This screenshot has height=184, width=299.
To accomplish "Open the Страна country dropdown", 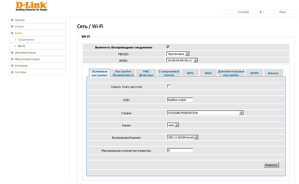I will click(x=205, y=113).
